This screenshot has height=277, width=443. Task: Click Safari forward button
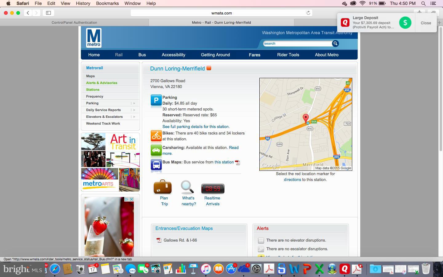coord(36,13)
